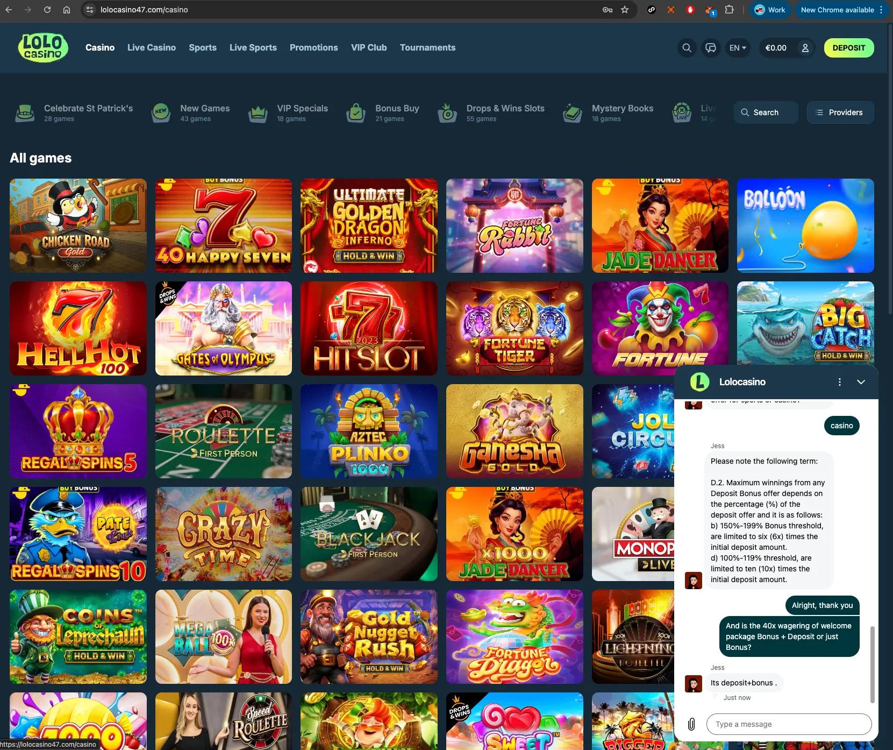893x750 pixels.
Task: Click the game Search button
Action: click(766, 112)
